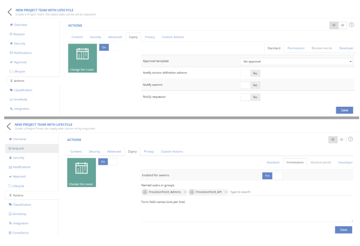Screen dimensions: 360x246
Task: Open Privacy tab in top panel
Action: click(150, 37)
